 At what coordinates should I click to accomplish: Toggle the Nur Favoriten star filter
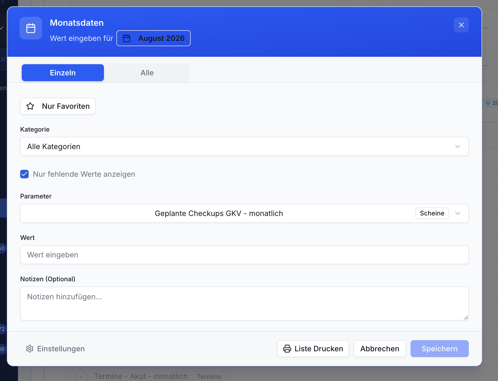point(58,106)
